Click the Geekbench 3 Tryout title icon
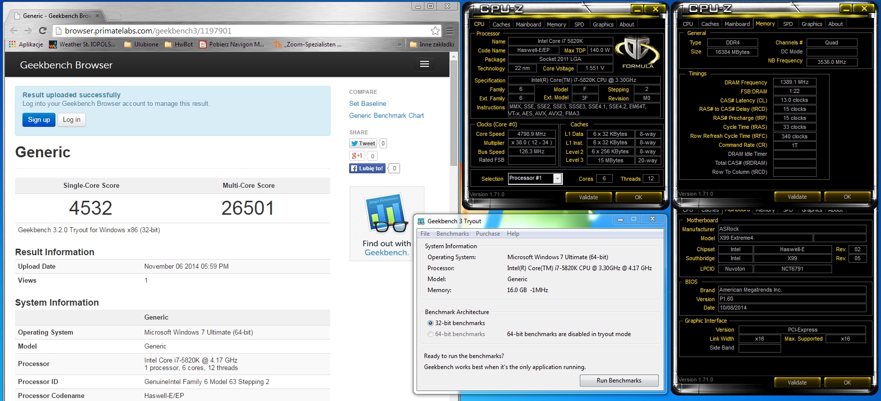The width and height of the screenshot is (881, 401). point(422,221)
